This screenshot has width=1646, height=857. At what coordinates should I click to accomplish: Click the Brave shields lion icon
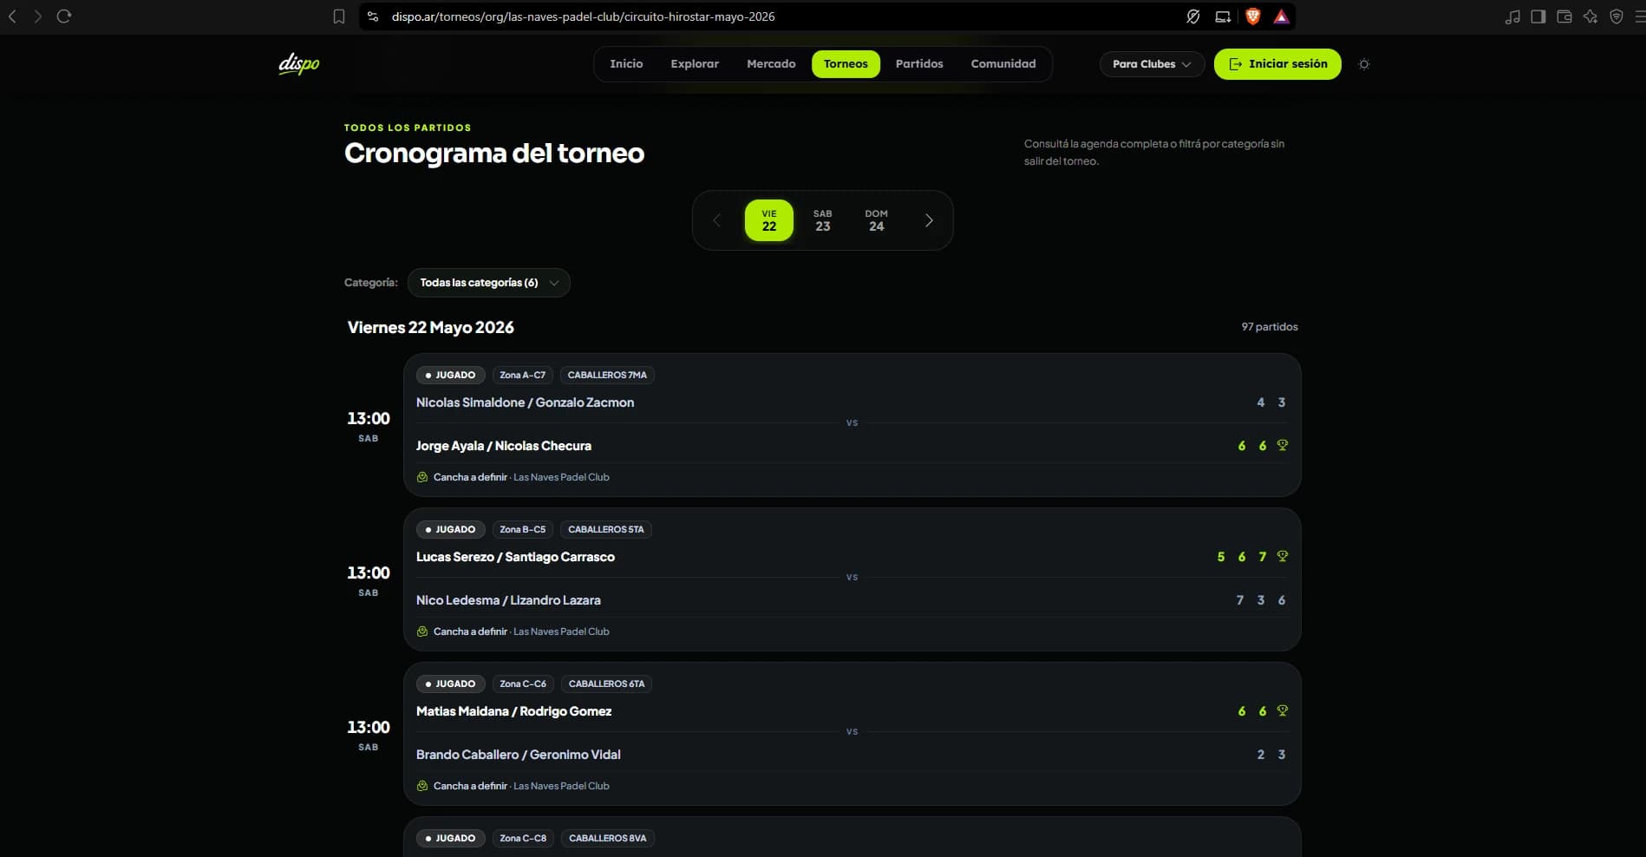(x=1252, y=16)
